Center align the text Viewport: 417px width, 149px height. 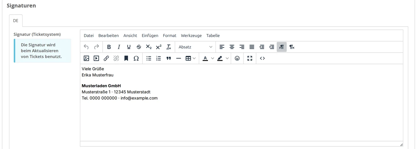[x=232, y=47]
